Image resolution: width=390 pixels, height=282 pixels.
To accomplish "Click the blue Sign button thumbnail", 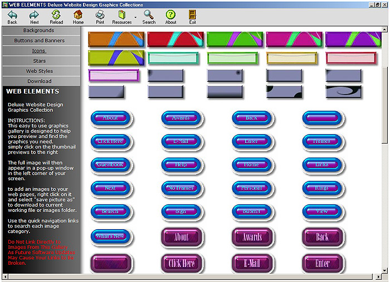I will pos(181,211).
